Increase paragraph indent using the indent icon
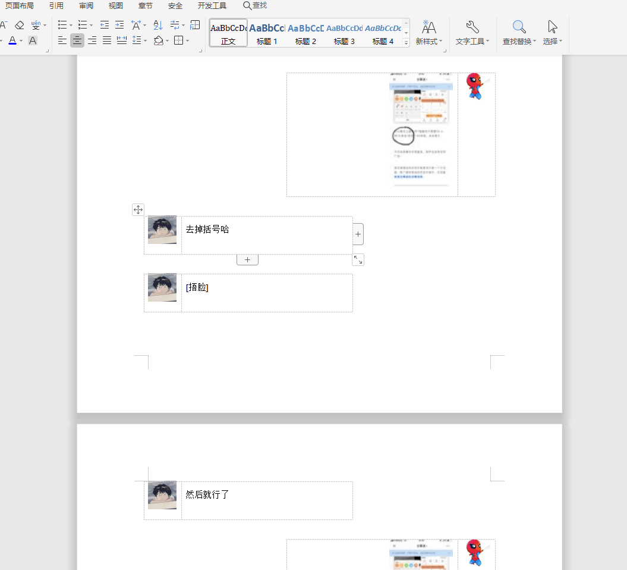Image resolution: width=627 pixels, height=570 pixels. tap(119, 24)
